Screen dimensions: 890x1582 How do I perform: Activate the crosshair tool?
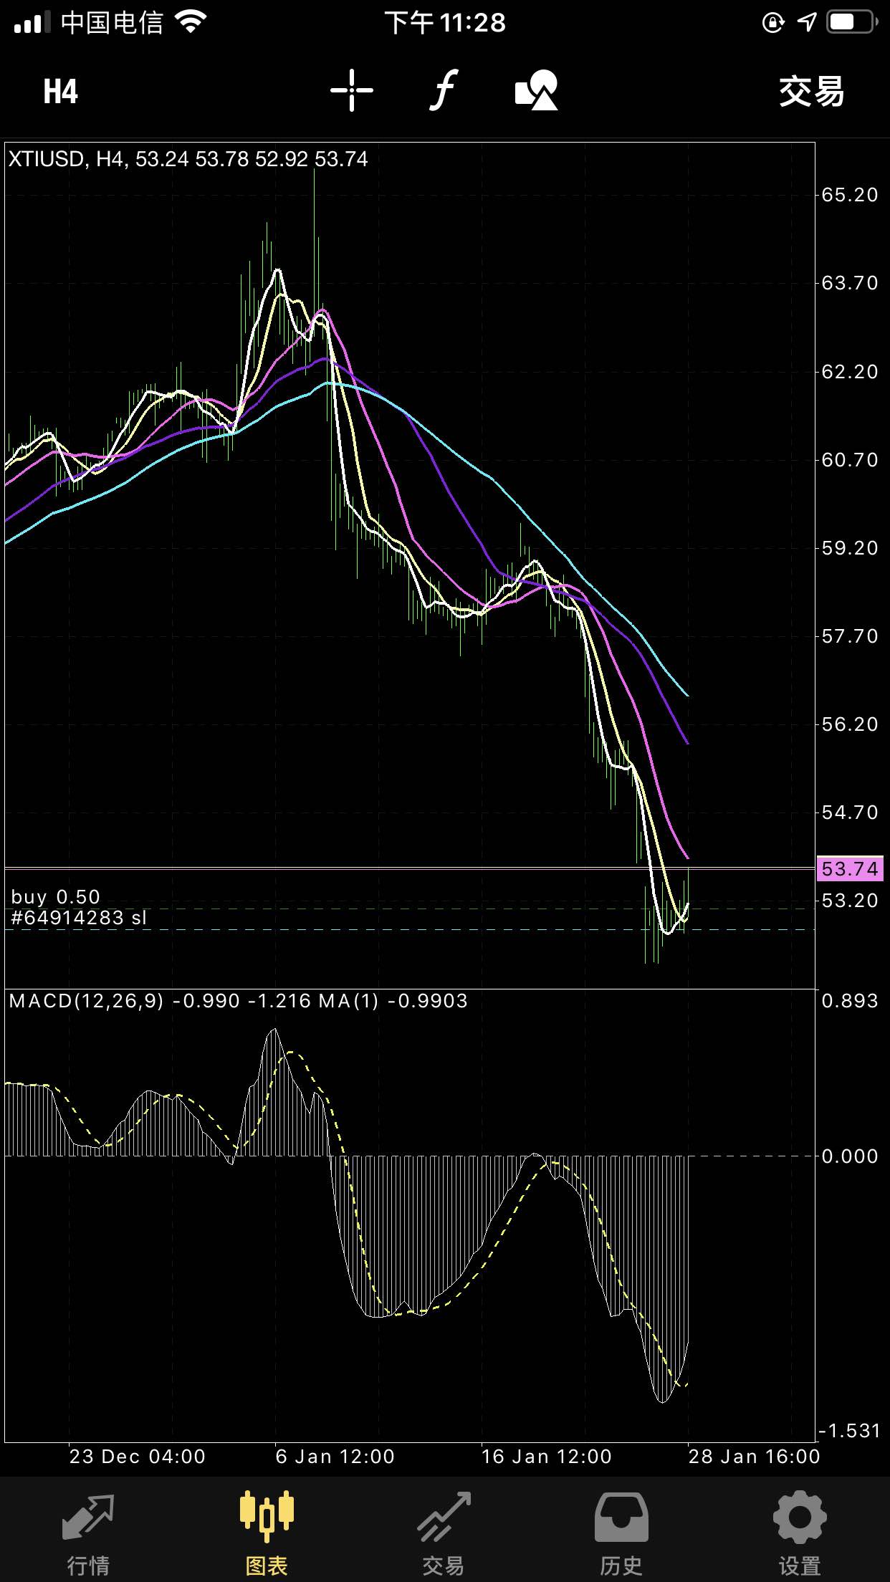click(351, 90)
